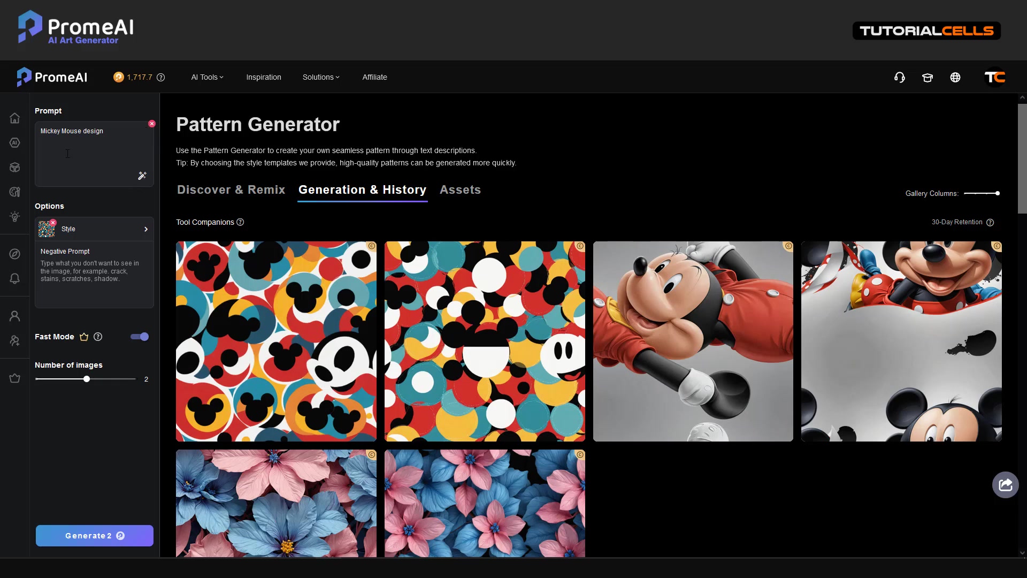
Task: Open the palette art sidebar icon
Action: [x=15, y=192]
